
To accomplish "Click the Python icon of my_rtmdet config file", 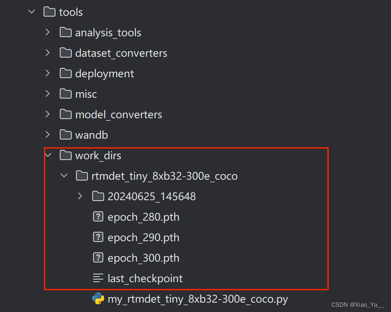I will (x=98, y=299).
